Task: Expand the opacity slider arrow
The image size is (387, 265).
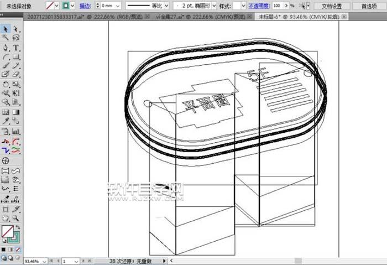Action: click(x=286, y=6)
